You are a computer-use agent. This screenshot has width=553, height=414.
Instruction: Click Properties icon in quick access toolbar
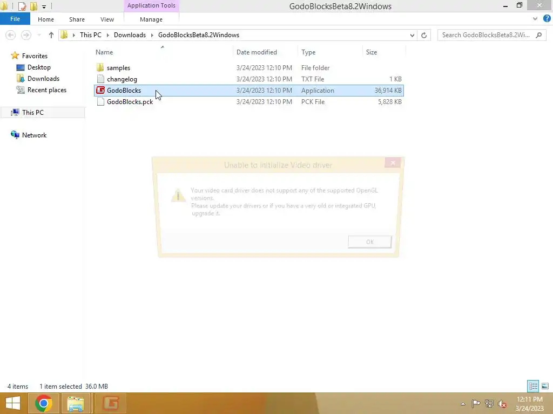click(x=22, y=6)
